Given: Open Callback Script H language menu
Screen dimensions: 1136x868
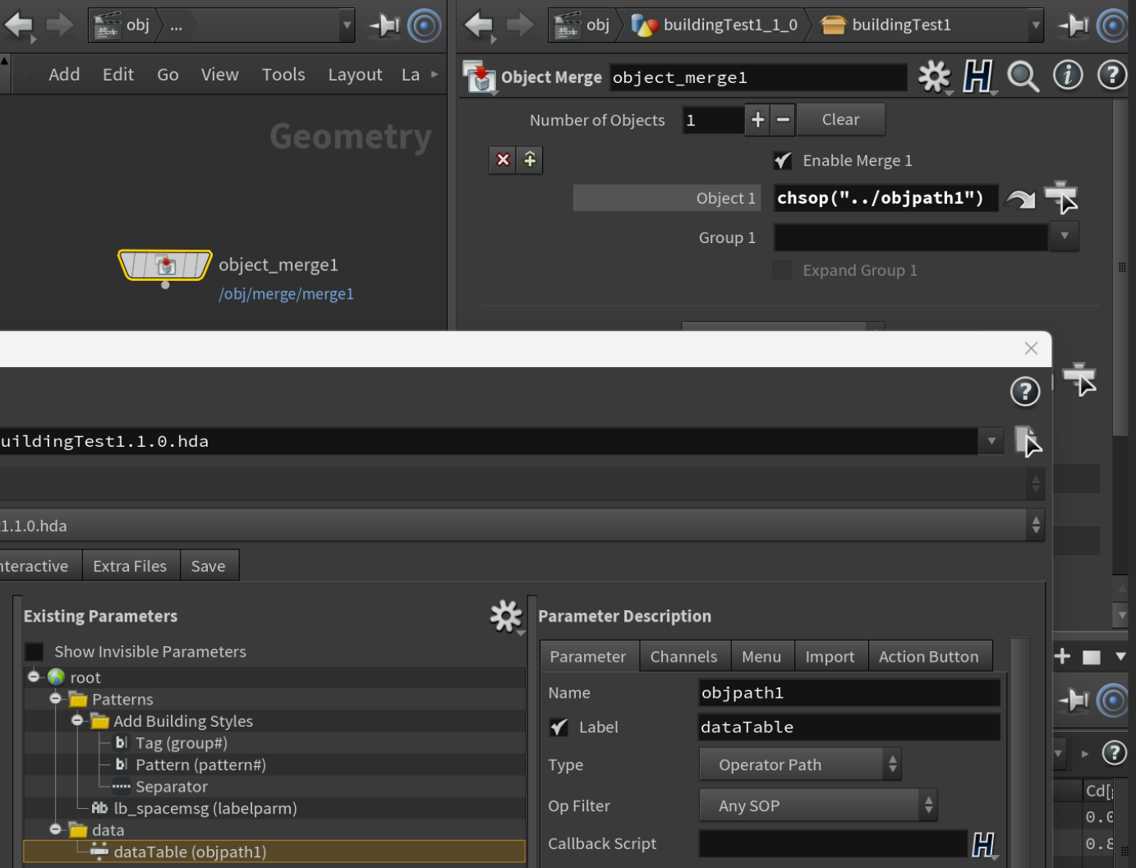Looking at the screenshot, I should coord(984,844).
